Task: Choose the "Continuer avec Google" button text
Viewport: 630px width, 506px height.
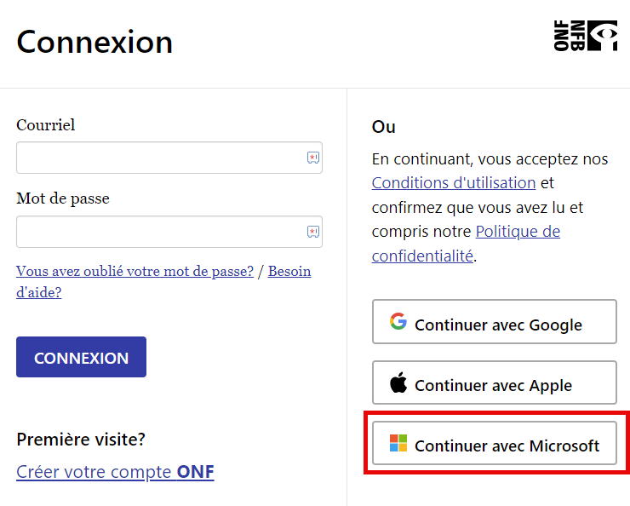Action: click(x=498, y=325)
